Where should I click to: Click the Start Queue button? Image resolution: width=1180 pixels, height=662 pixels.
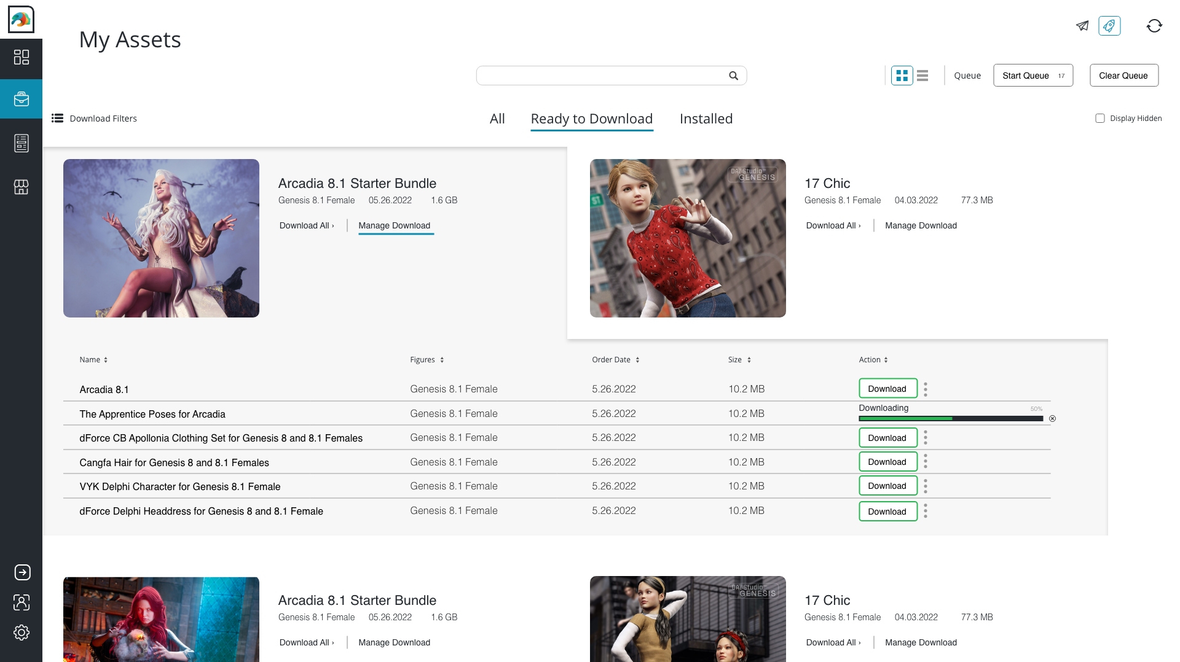click(x=1033, y=76)
